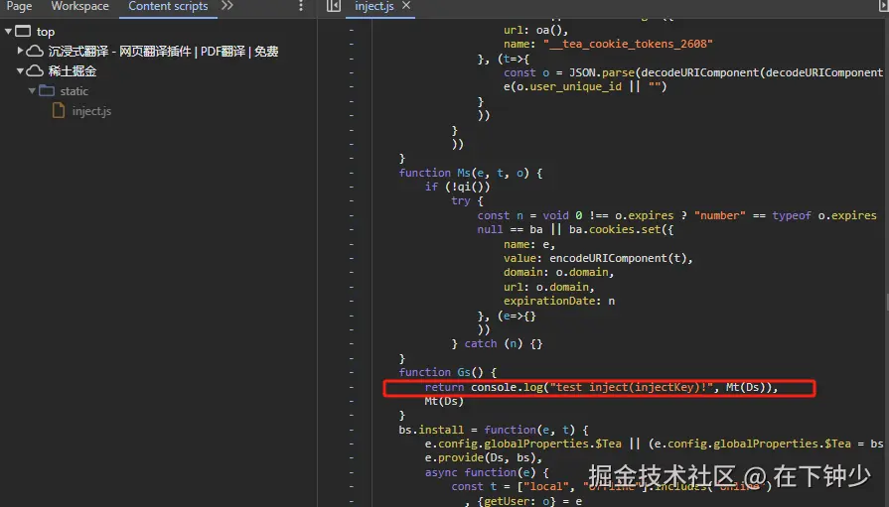Select inject.js file name in tree

tap(91, 111)
